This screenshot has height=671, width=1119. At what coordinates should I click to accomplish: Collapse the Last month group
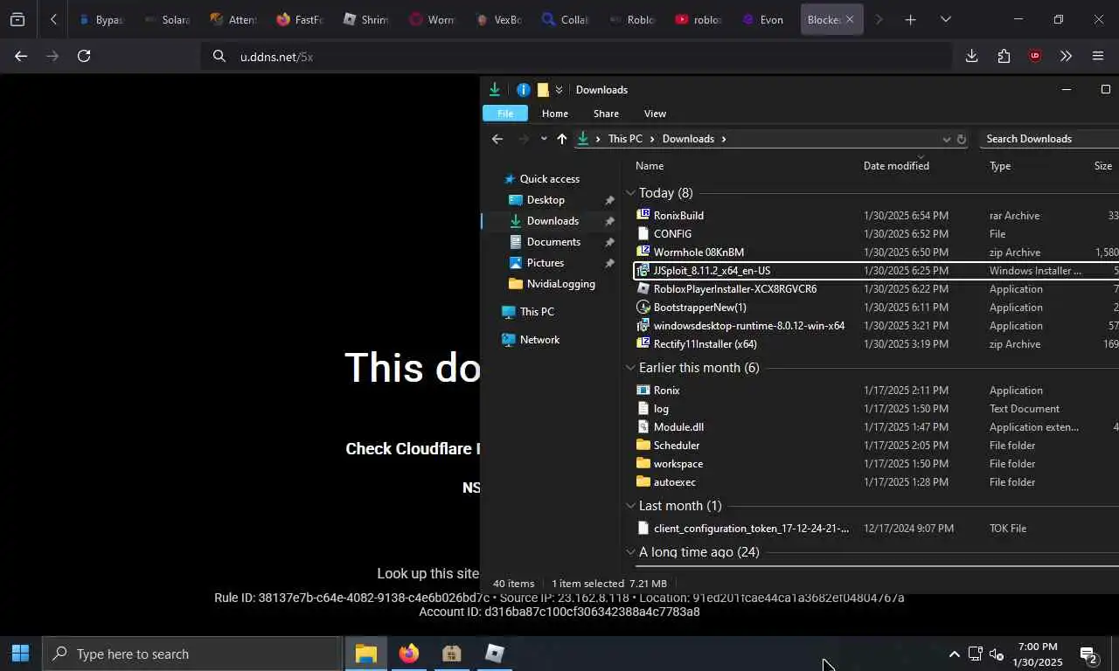pos(630,506)
